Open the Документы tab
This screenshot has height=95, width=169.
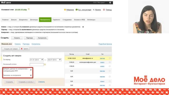pyautogui.click(x=23, y=20)
